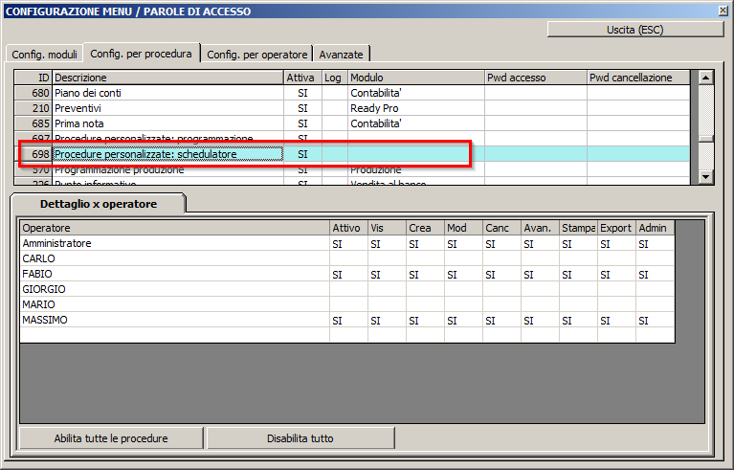Image resolution: width=734 pixels, height=470 pixels.
Task: Click the Attivo column header
Action: (348, 228)
